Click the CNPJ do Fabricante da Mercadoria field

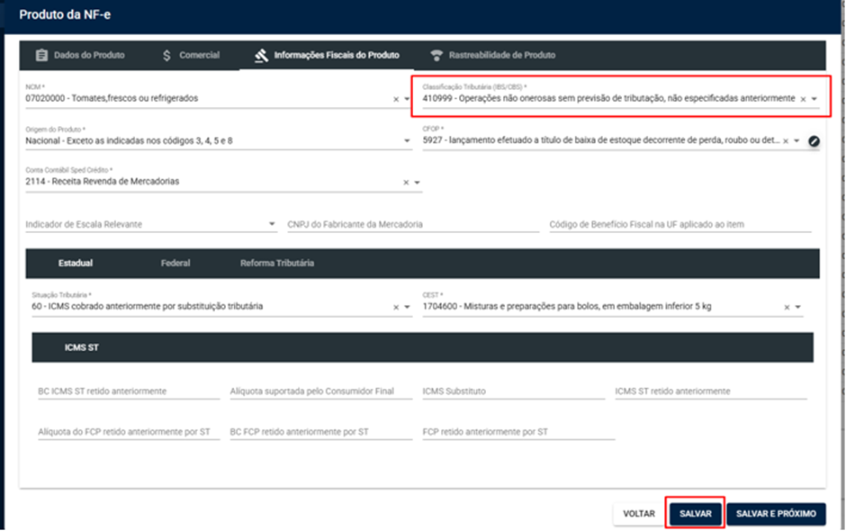tap(413, 224)
